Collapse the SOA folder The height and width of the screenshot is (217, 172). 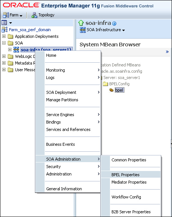(4, 43)
